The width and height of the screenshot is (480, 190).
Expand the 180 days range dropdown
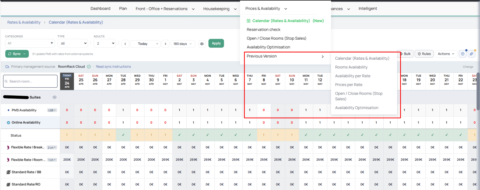click(182, 44)
